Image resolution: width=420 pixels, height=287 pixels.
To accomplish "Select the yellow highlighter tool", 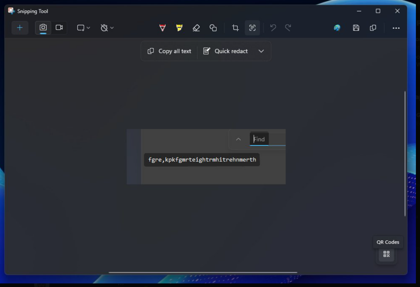I will click(x=179, y=28).
